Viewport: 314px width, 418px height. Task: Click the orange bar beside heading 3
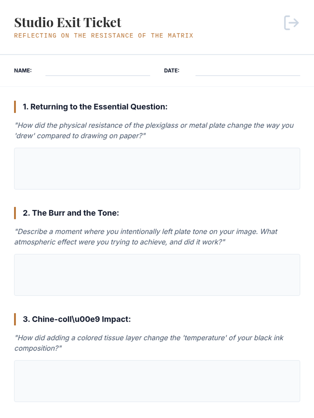click(x=15, y=319)
